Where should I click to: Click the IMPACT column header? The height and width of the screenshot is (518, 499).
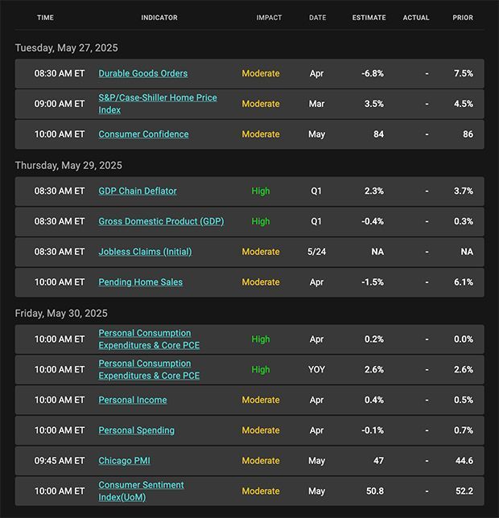[x=269, y=18]
